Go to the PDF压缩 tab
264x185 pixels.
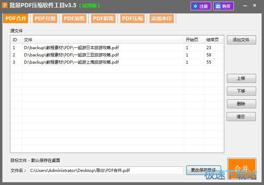tap(132, 19)
